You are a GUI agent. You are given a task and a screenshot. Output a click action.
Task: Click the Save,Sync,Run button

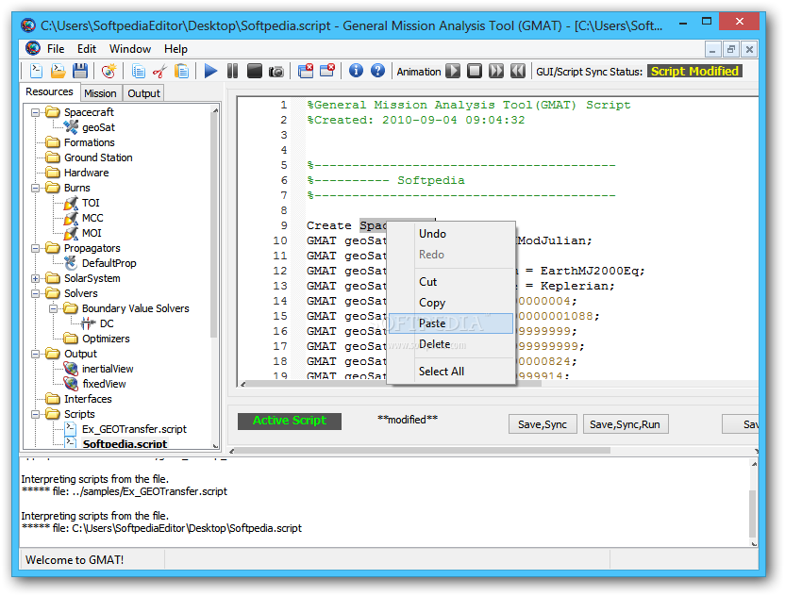[x=625, y=424]
